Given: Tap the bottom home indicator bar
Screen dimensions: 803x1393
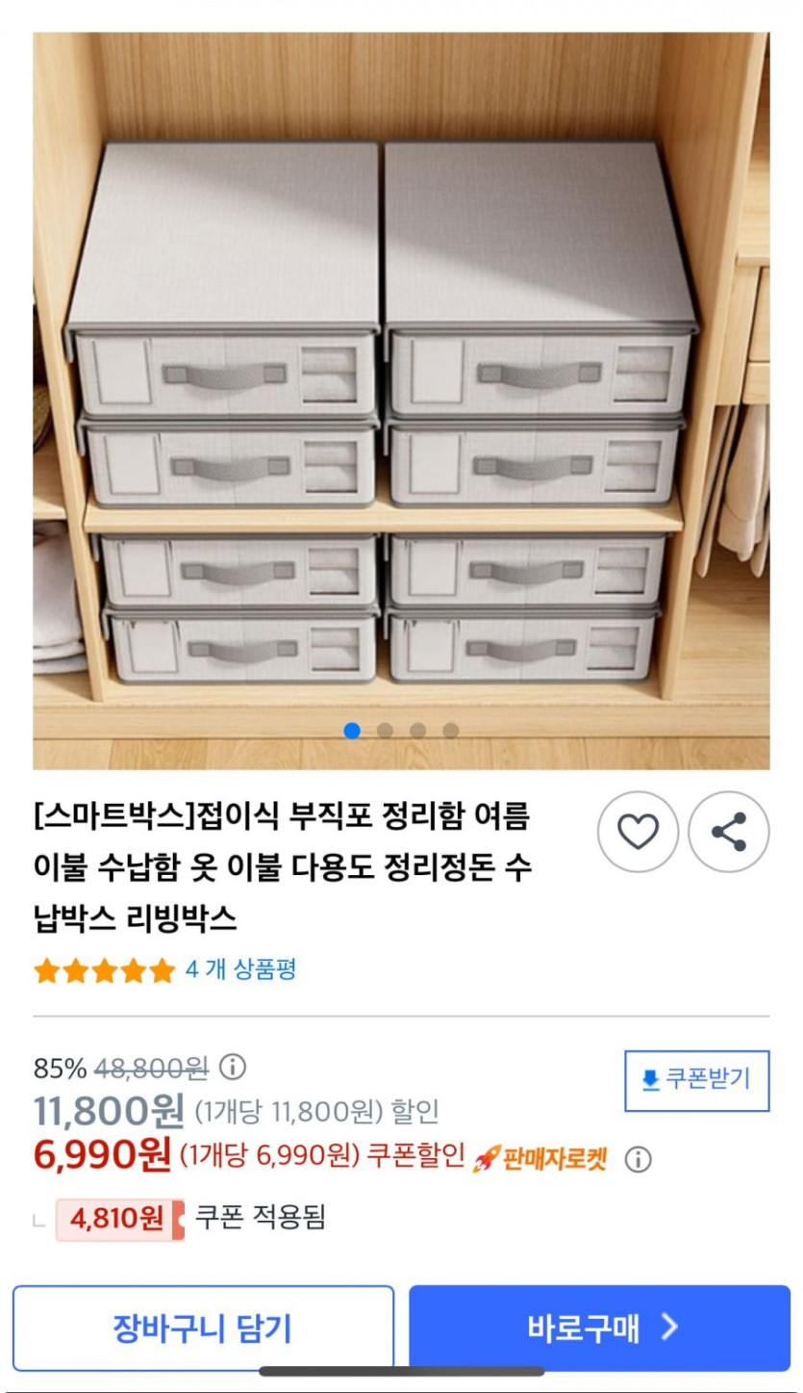Looking at the screenshot, I should (402, 1371).
